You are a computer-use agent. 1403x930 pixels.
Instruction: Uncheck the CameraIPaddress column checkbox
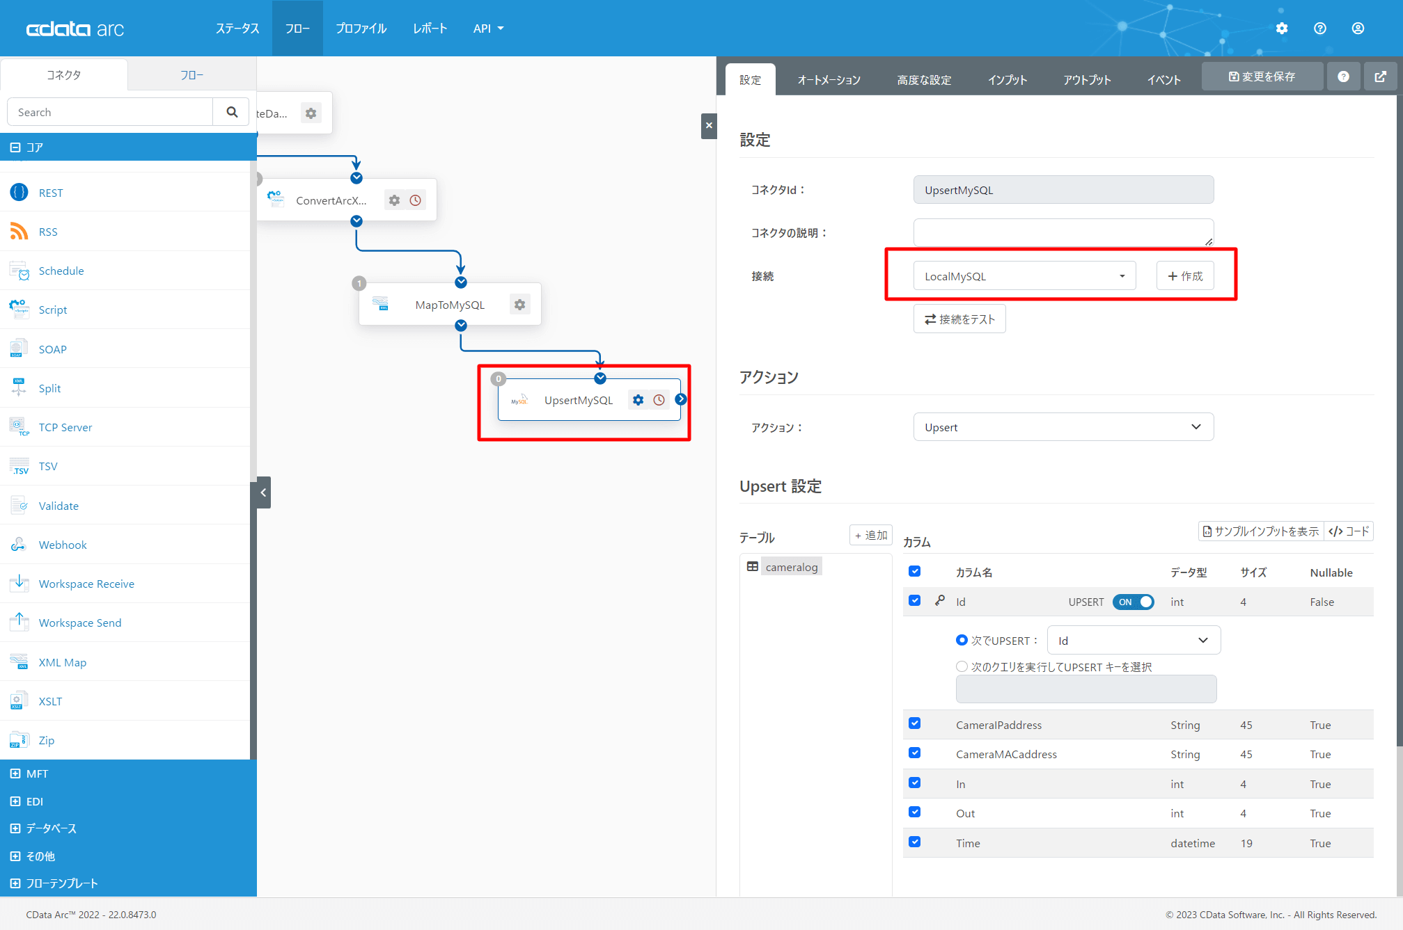point(915,724)
